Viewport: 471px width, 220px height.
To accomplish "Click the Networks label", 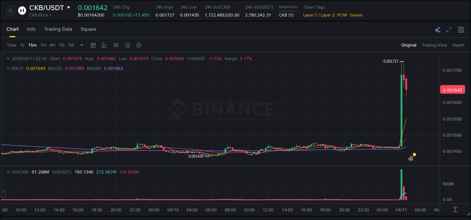I will point(288,7).
